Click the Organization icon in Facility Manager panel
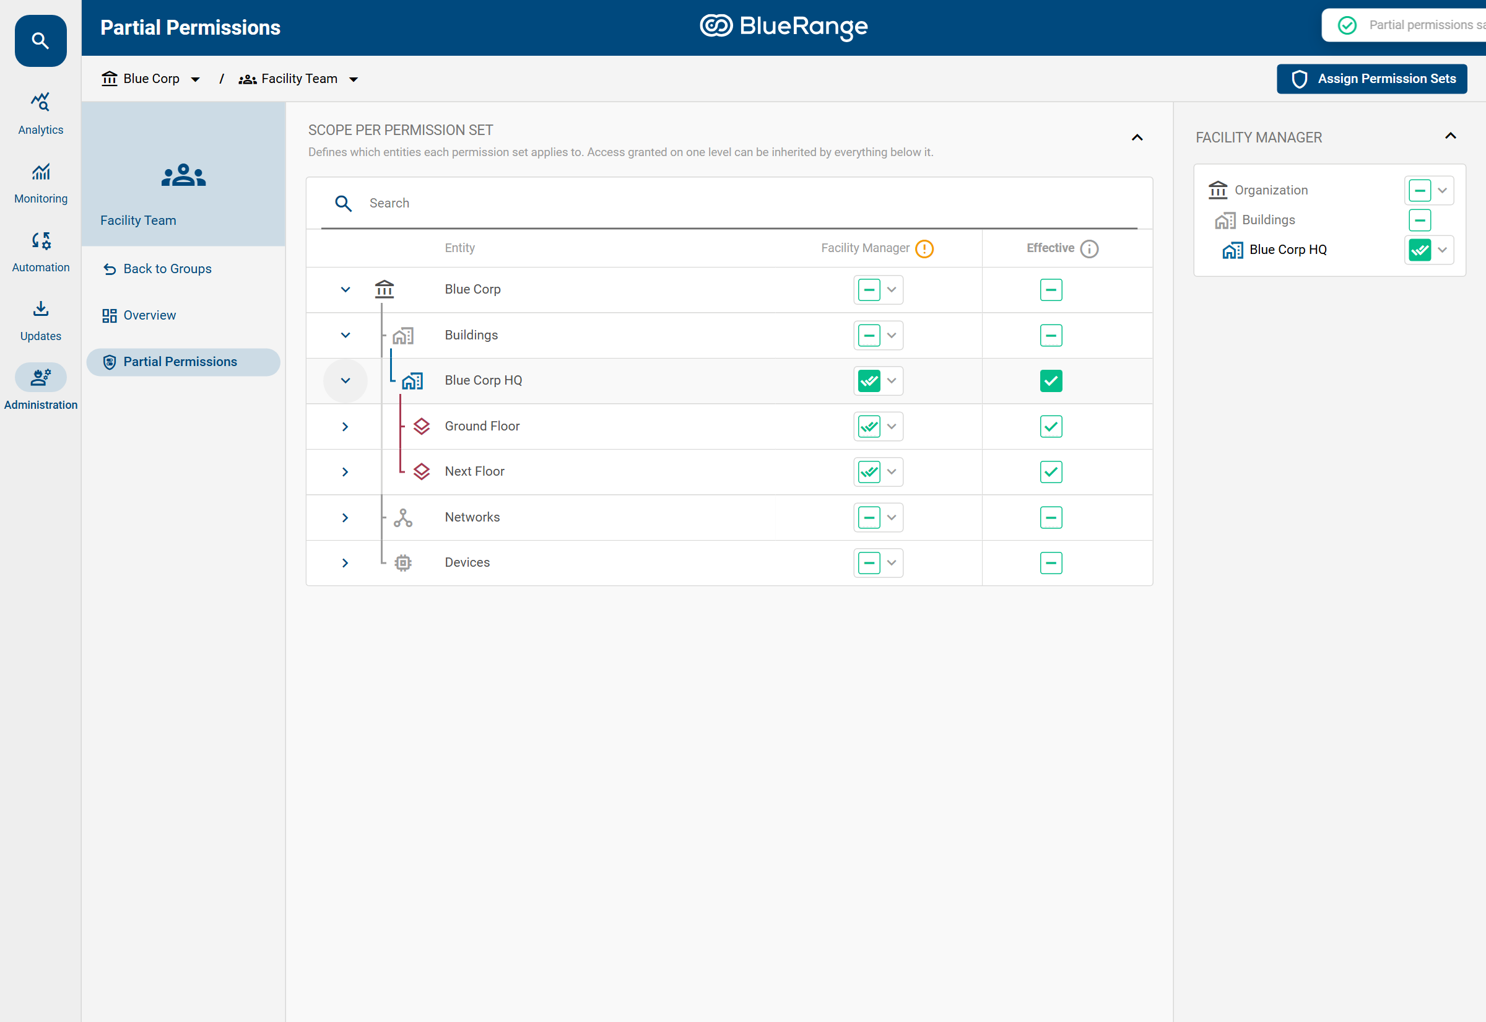Screen dimensions: 1486x1022 click(x=1217, y=190)
